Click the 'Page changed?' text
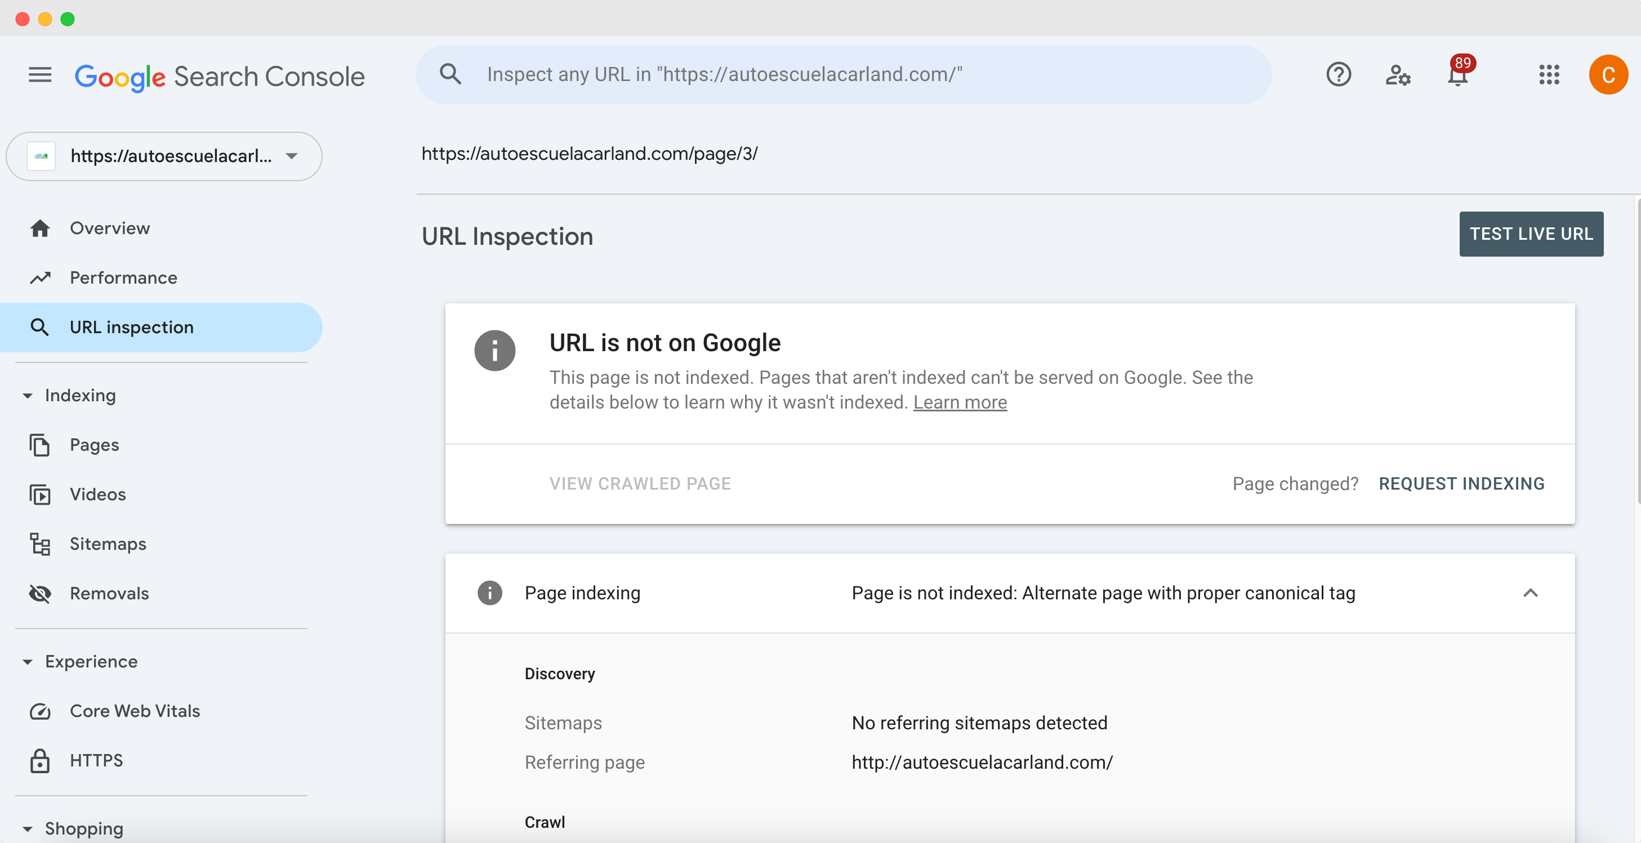The width and height of the screenshot is (1641, 843). [x=1295, y=484]
